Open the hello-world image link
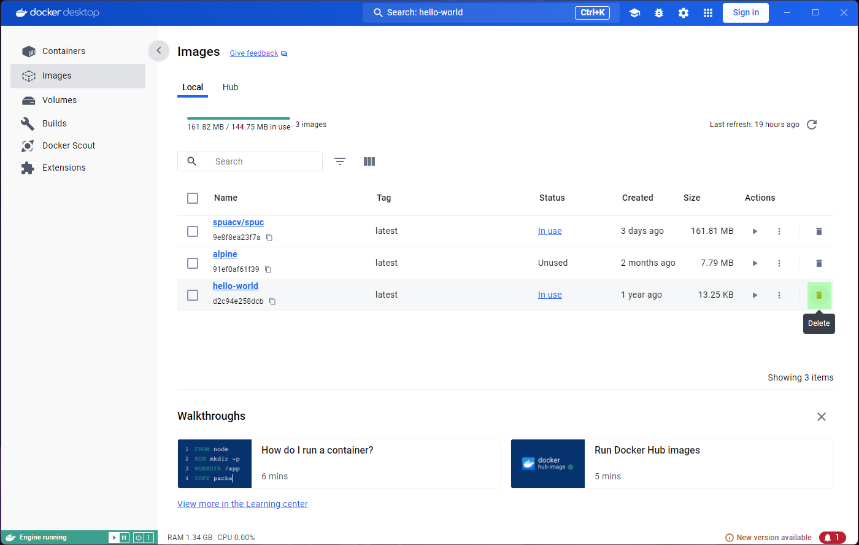 tap(236, 286)
